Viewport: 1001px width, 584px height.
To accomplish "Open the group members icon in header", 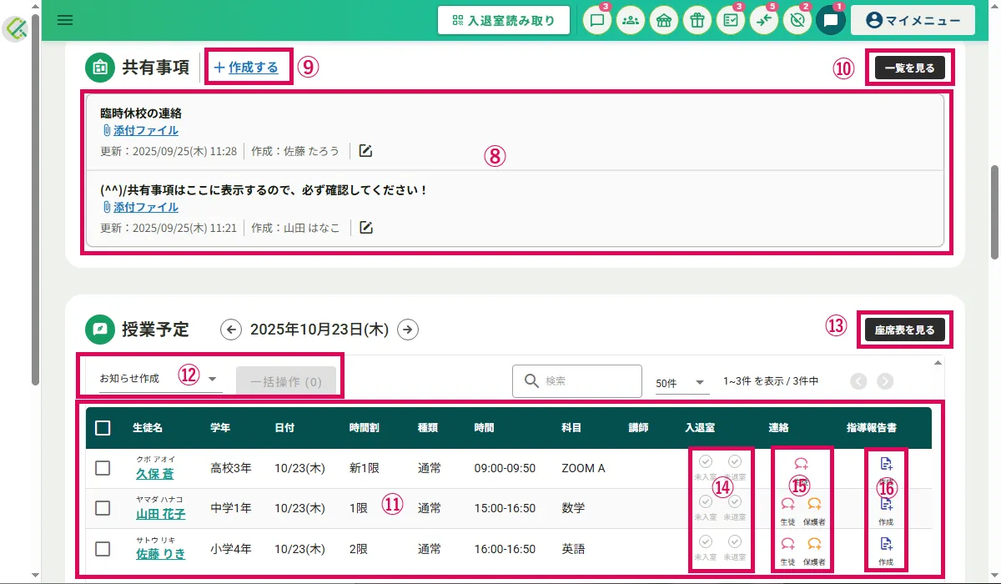I will click(631, 21).
